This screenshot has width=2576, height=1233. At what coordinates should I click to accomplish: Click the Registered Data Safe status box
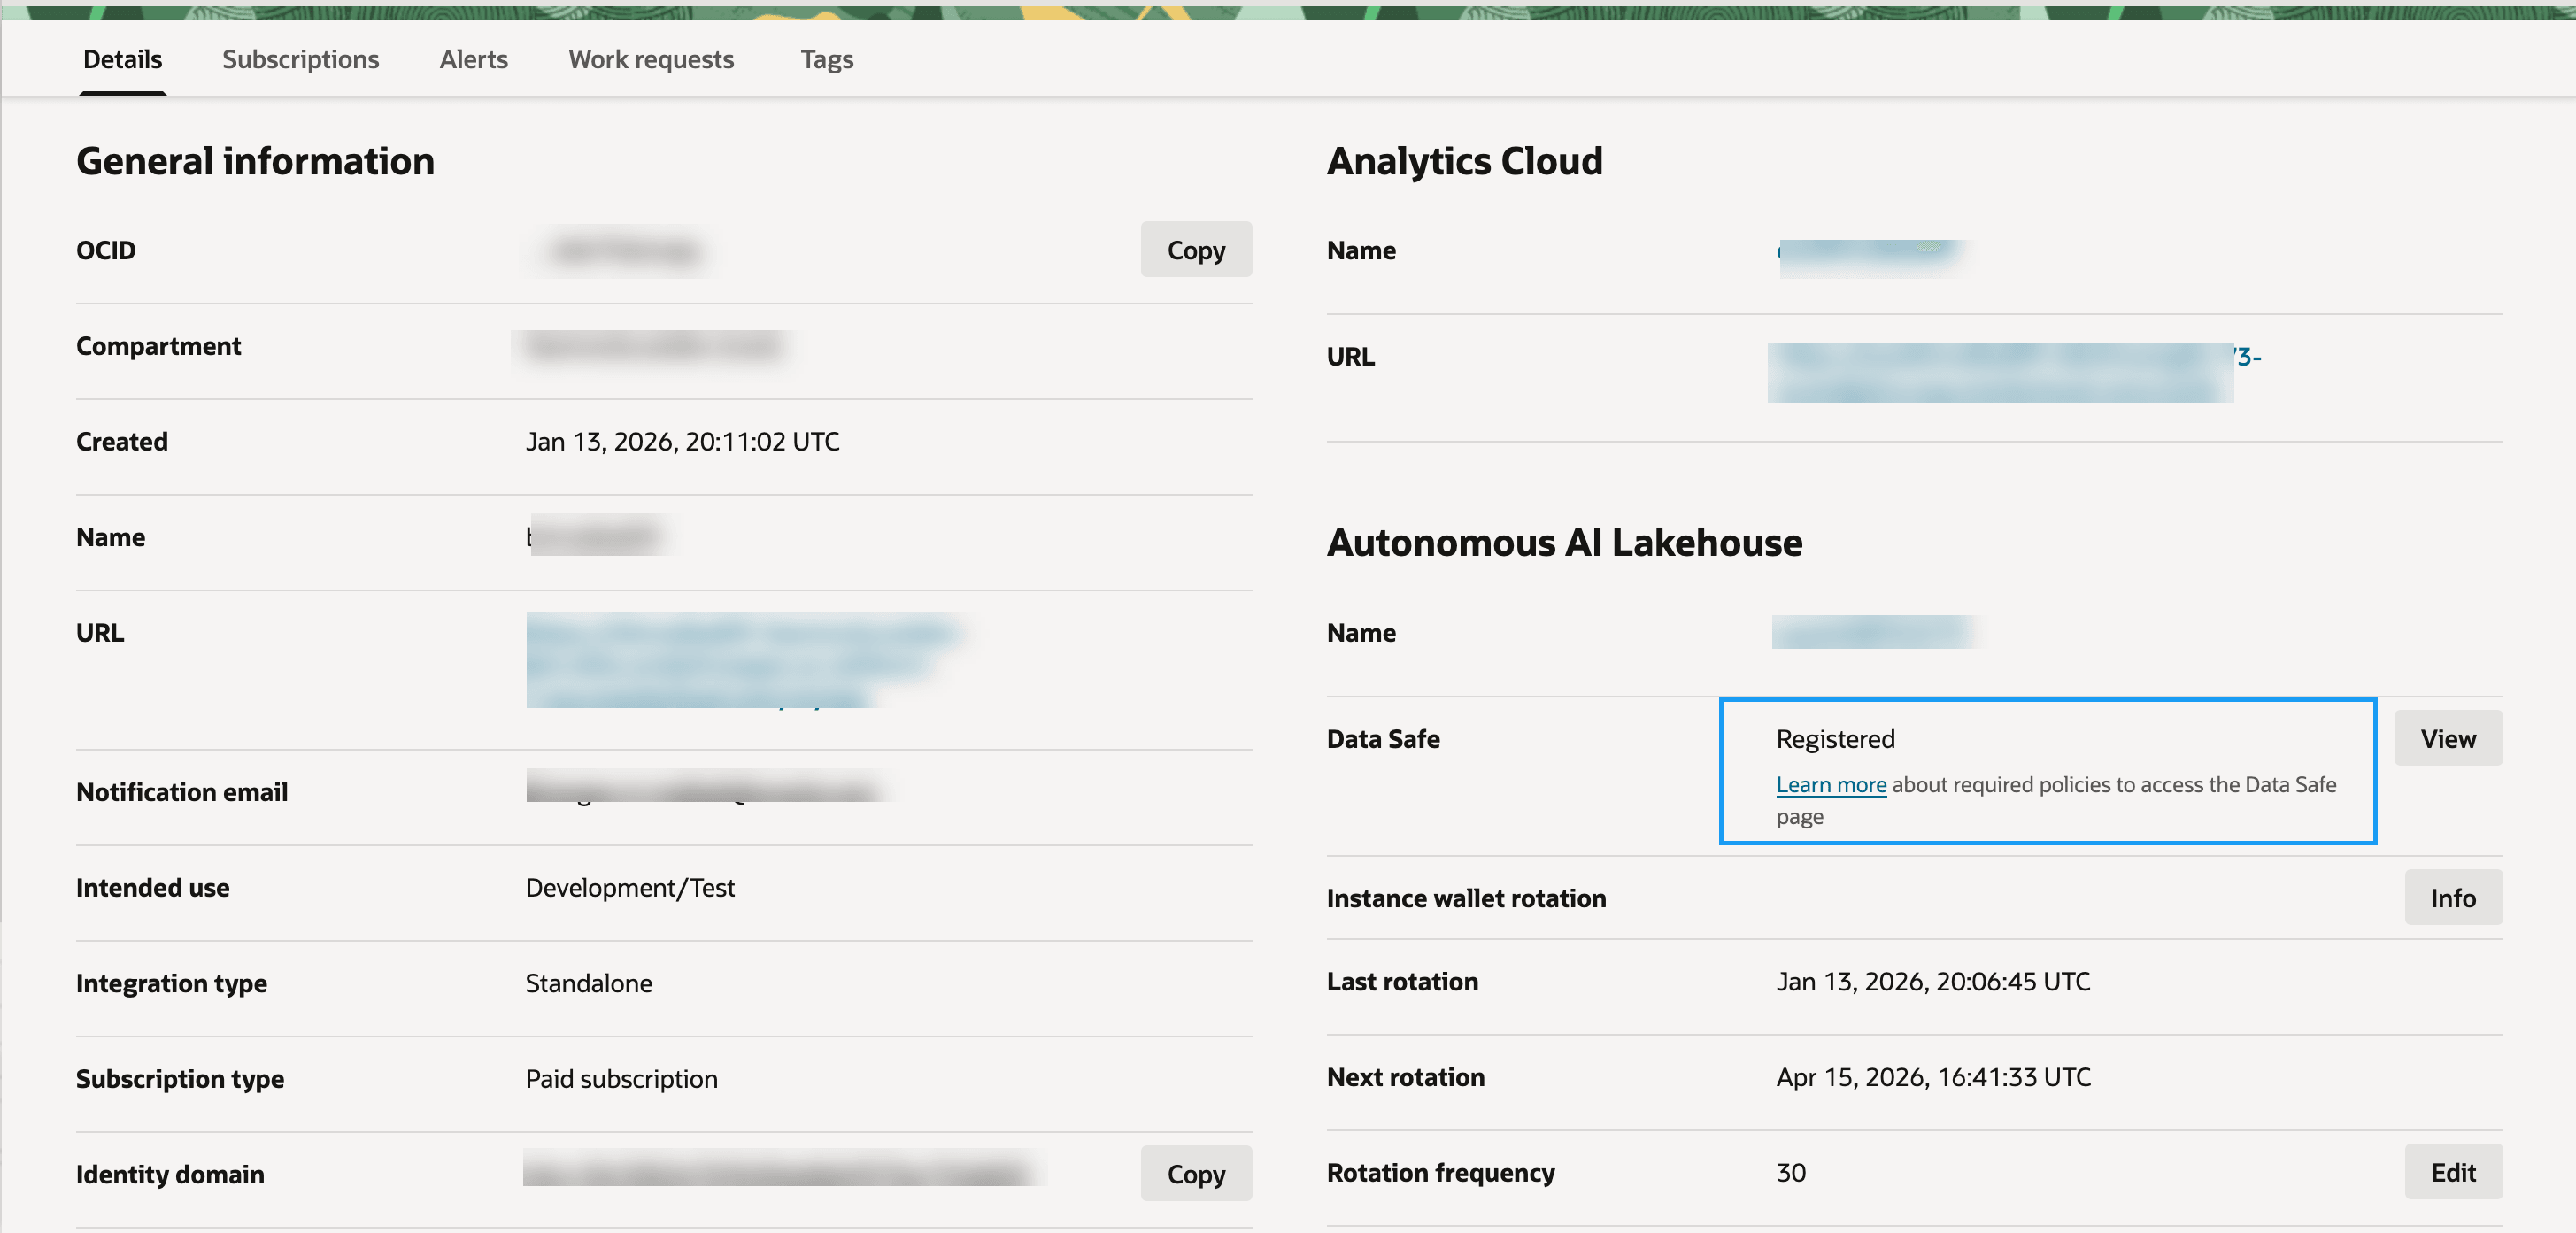[x=2047, y=771]
